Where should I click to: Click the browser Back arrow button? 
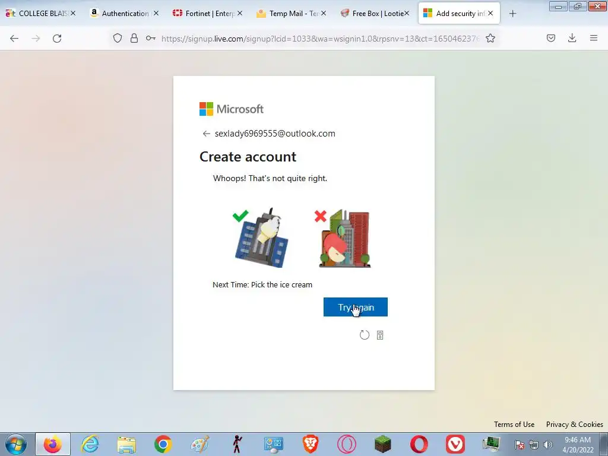pos(14,38)
